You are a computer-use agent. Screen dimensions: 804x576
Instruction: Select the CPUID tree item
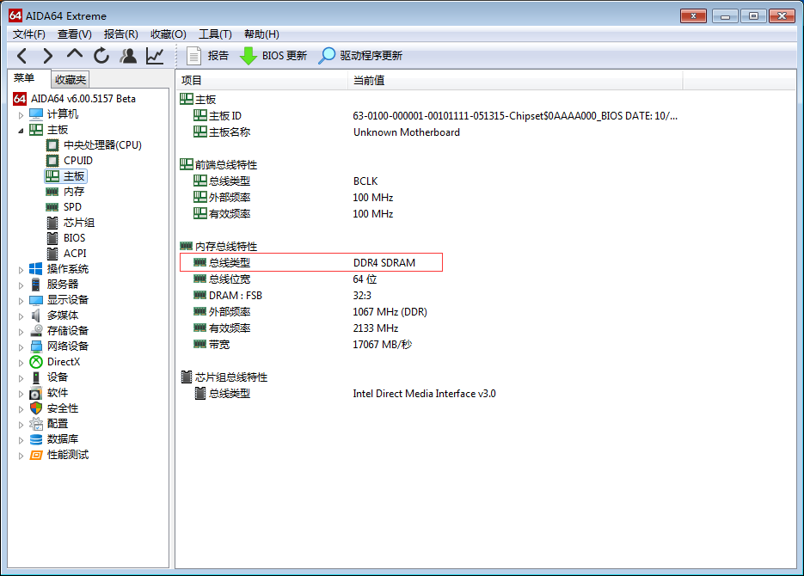(x=70, y=161)
